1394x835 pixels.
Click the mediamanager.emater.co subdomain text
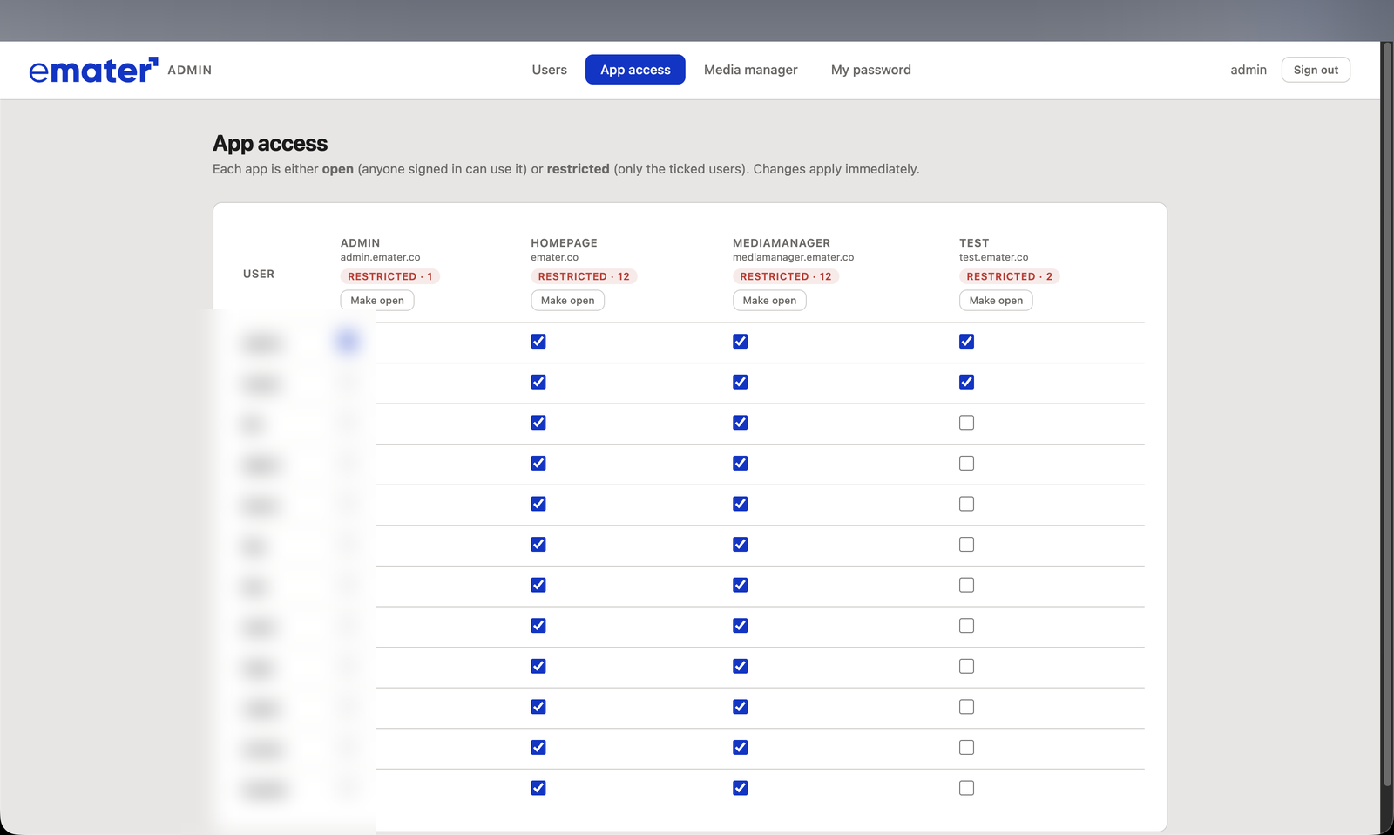(x=793, y=257)
